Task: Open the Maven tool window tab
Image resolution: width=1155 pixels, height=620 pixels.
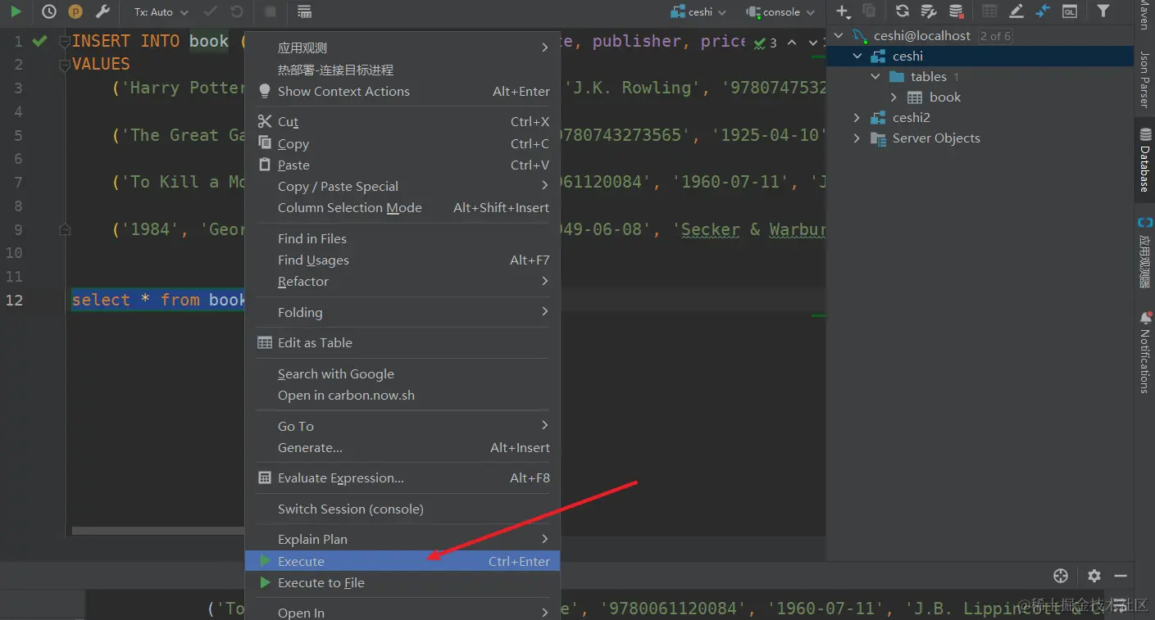Action: pos(1144,16)
